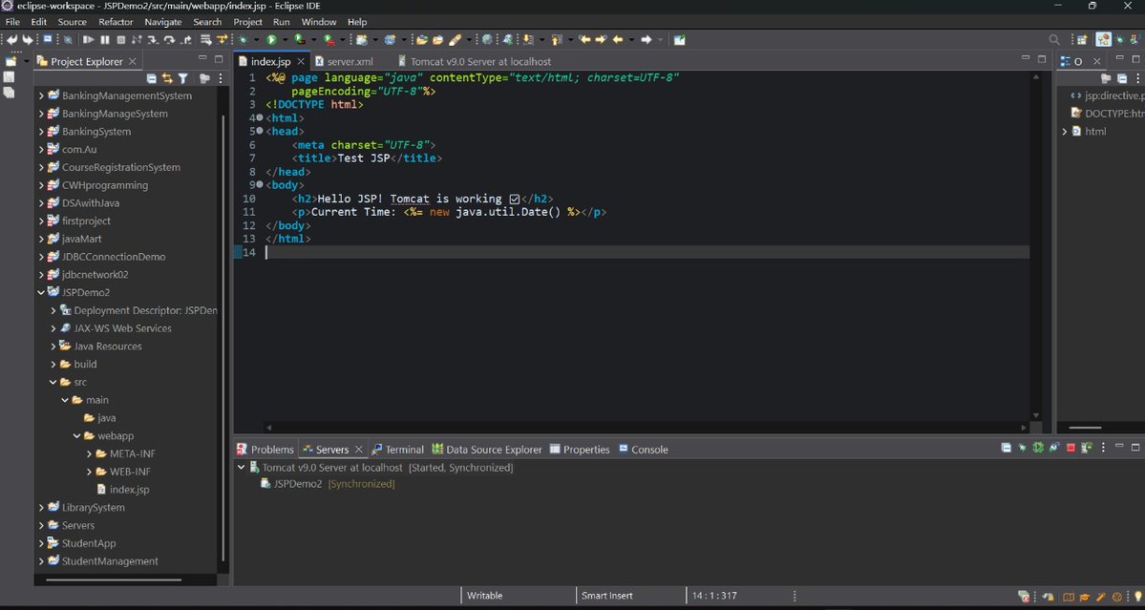Start the server in debug mode from Servers view
This screenshot has height=610, width=1145.
1022,448
